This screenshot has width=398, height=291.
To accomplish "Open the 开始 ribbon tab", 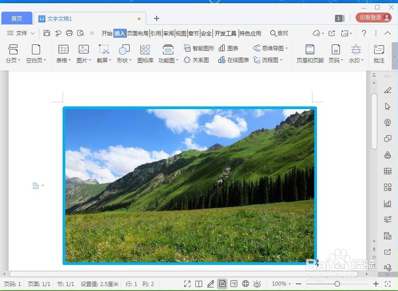I will pos(107,33).
